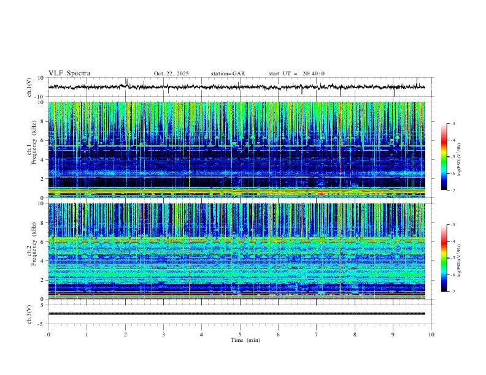
Task: Click the '-7' value on ch.2 colorbar
Action: 453,291
